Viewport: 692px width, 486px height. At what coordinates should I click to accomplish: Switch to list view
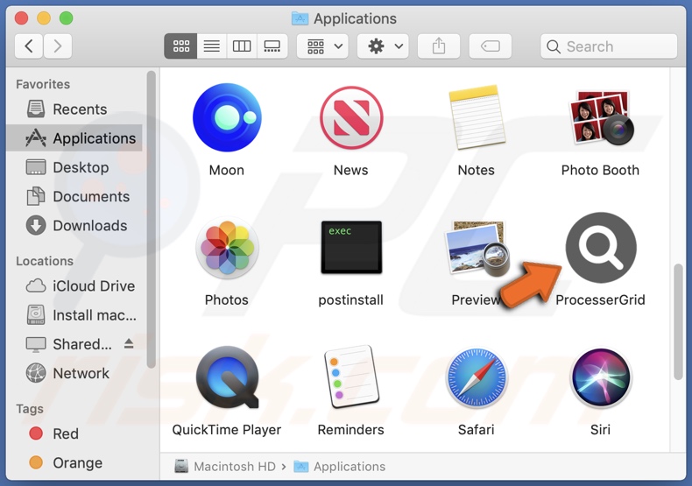[x=211, y=46]
